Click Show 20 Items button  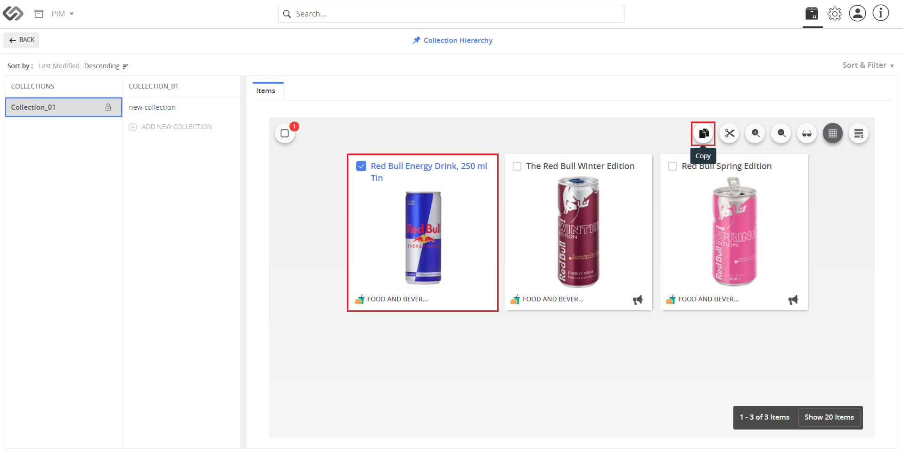(x=829, y=417)
